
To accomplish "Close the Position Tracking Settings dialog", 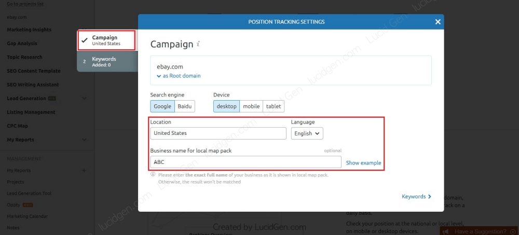I will coord(438,22).
